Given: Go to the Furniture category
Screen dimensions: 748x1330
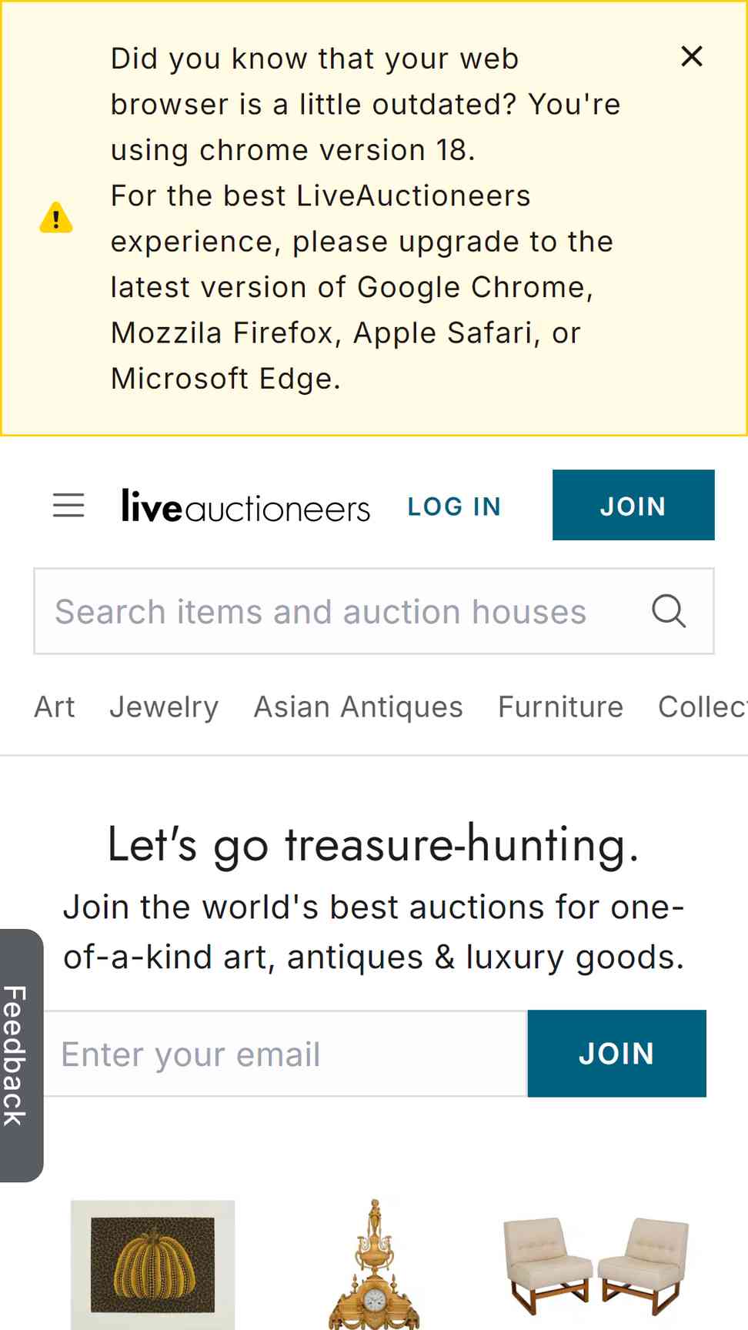Looking at the screenshot, I should (560, 707).
